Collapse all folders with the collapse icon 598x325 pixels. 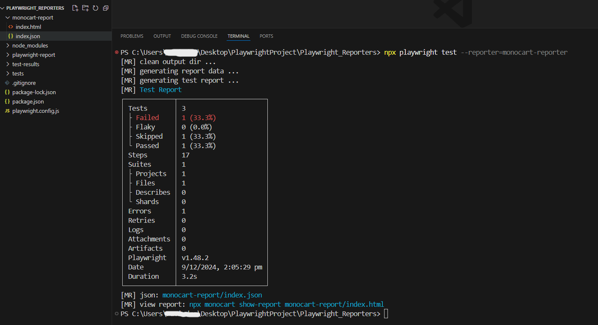pos(106,8)
